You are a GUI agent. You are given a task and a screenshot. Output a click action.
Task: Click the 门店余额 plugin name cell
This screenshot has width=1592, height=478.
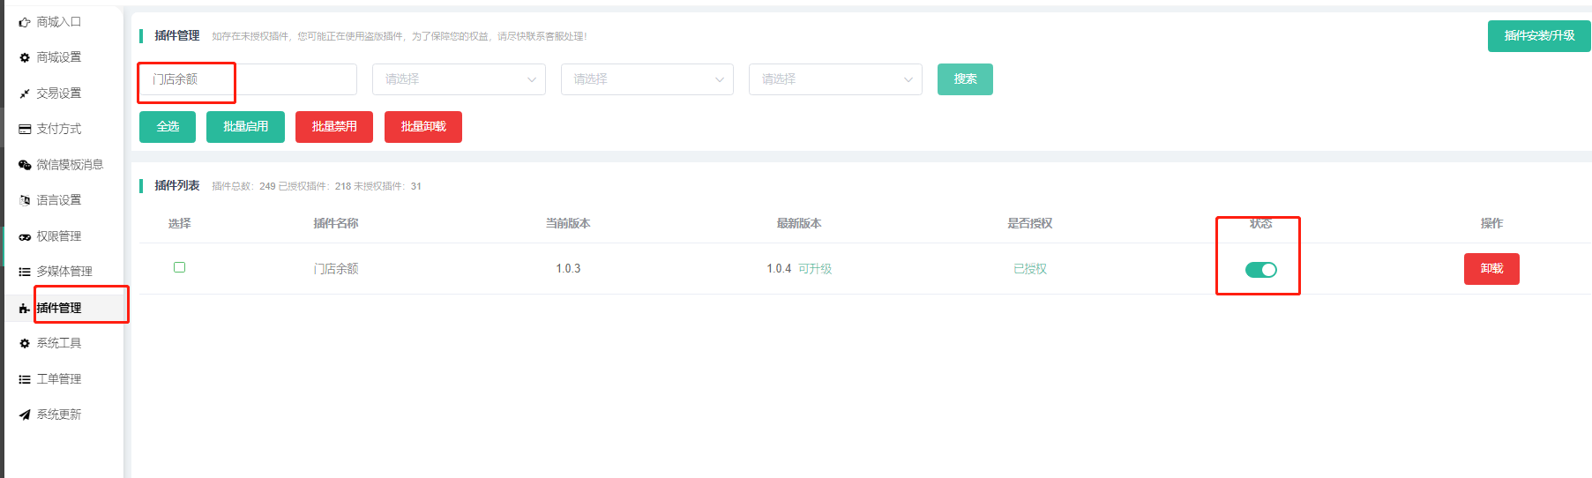click(336, 269)
